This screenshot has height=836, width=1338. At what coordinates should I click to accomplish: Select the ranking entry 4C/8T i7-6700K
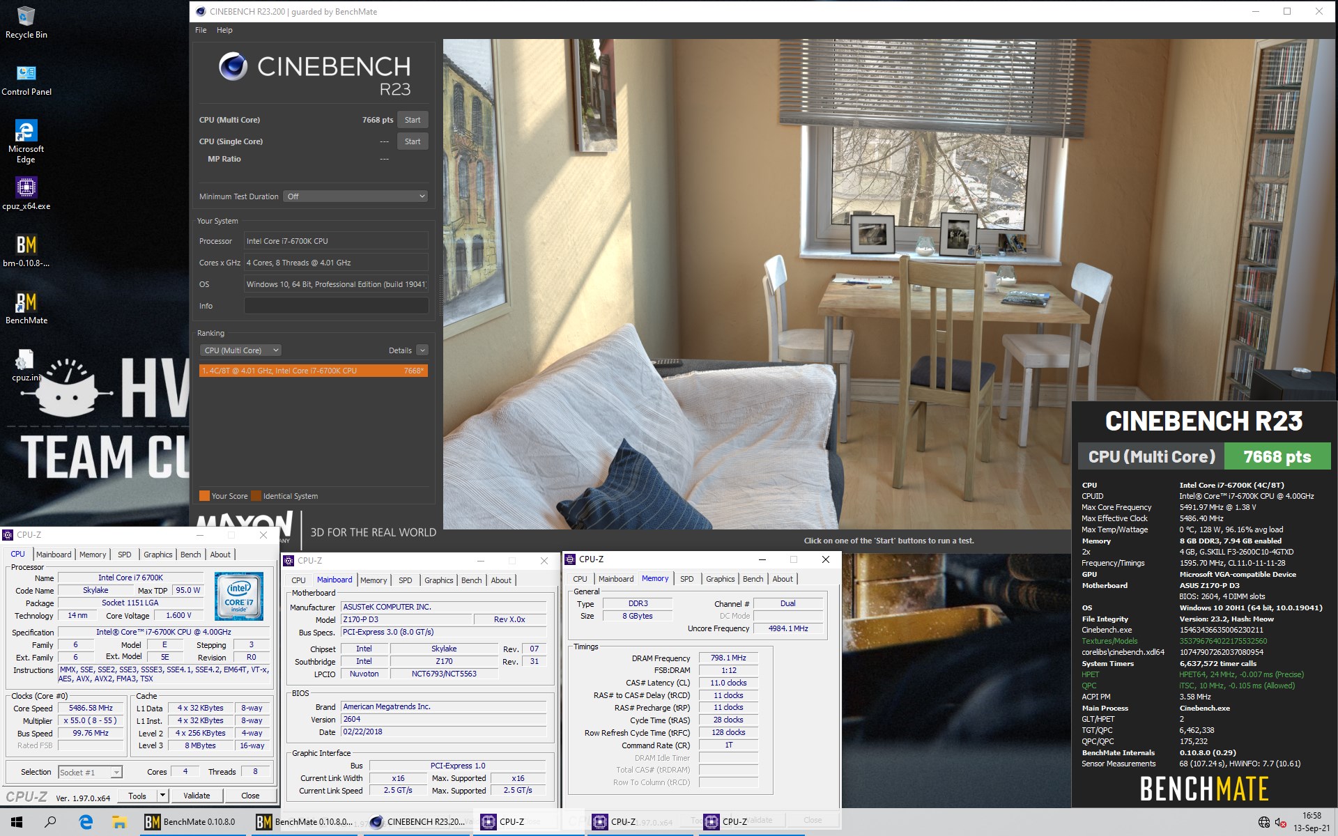[x=314, y=371]
